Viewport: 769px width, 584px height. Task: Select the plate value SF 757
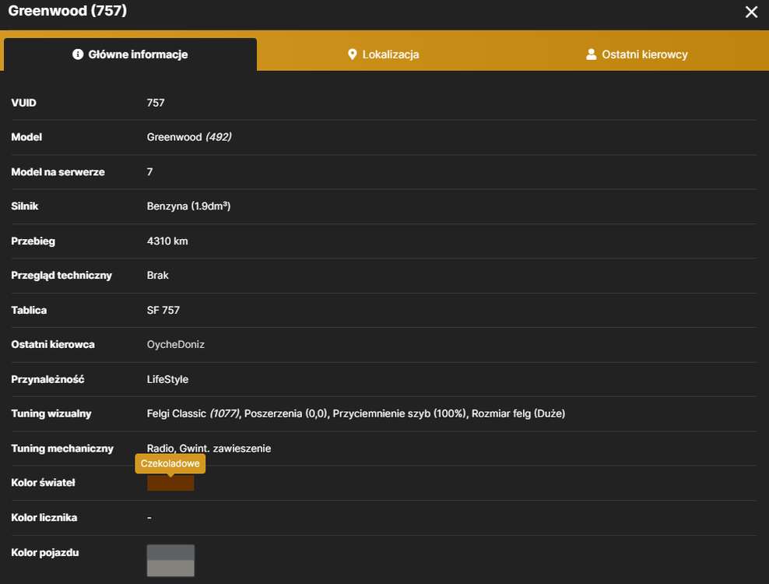[x=163, y=311]
